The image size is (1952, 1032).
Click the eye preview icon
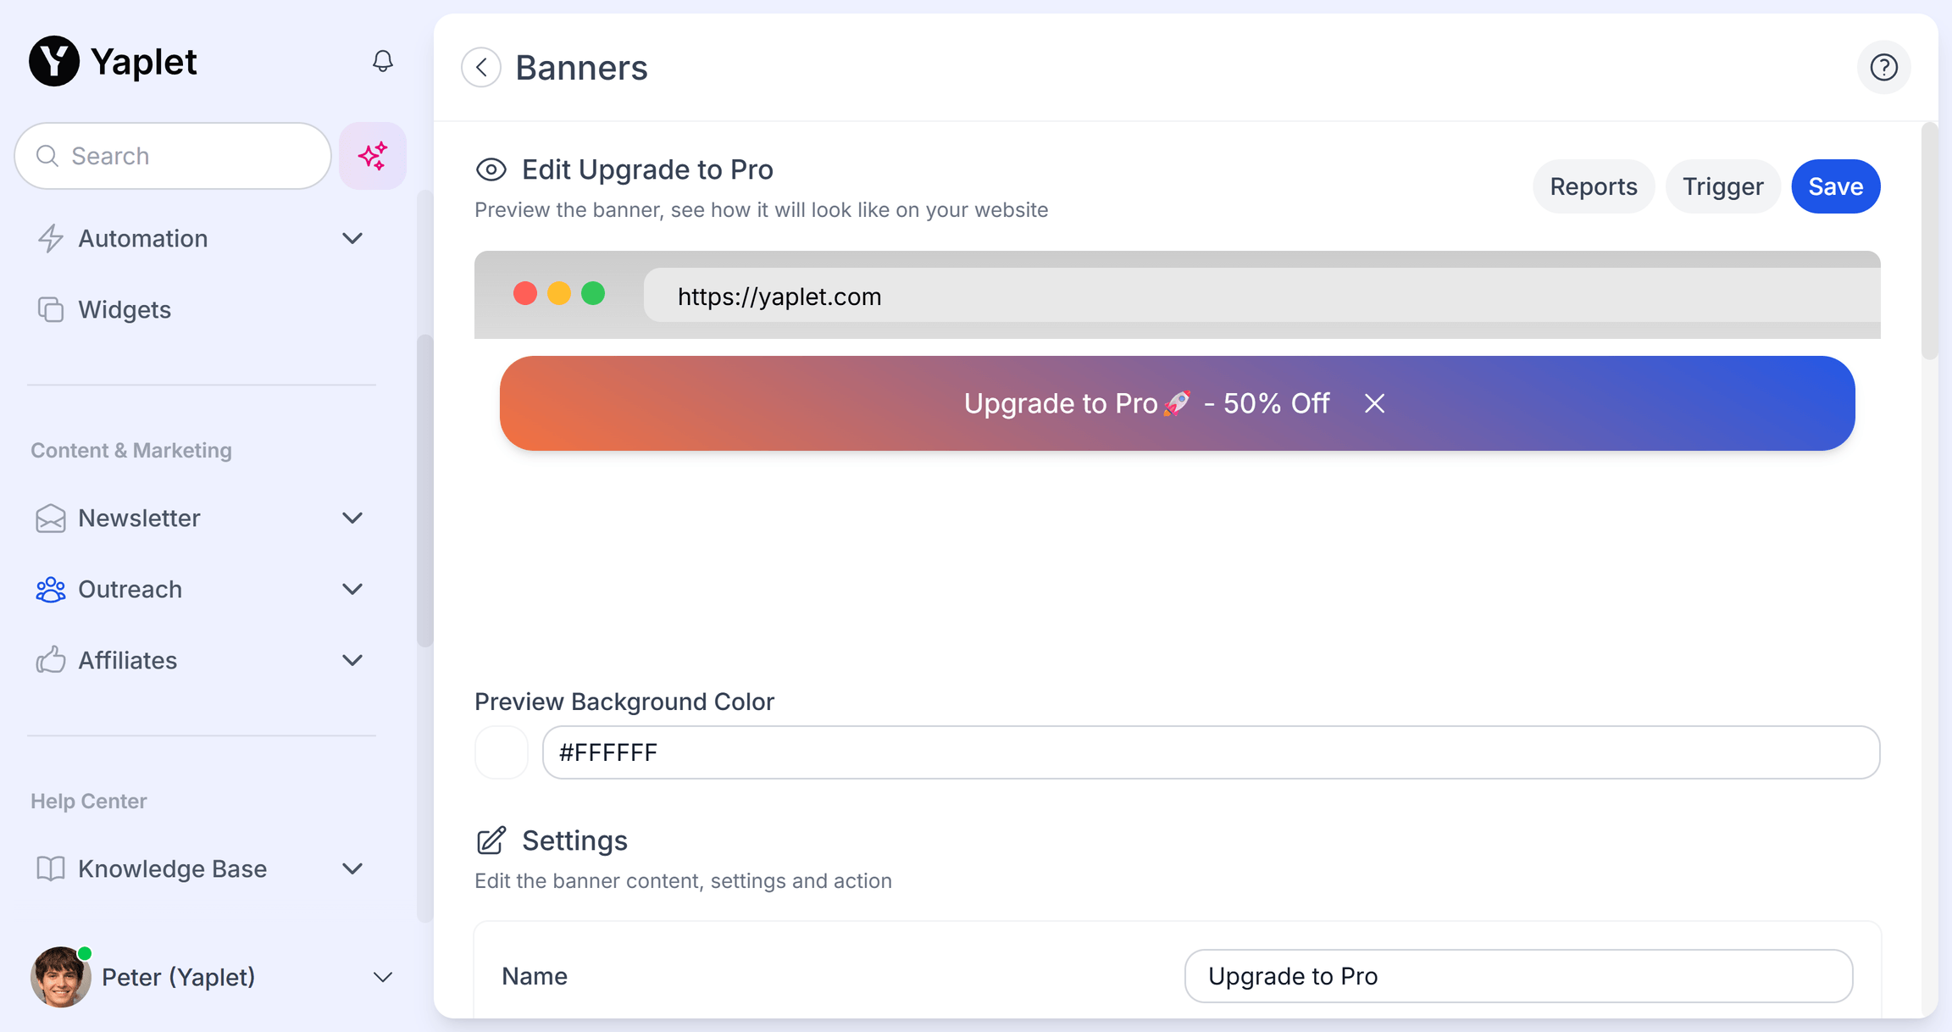pyautogui.click(x=491, y=169)
